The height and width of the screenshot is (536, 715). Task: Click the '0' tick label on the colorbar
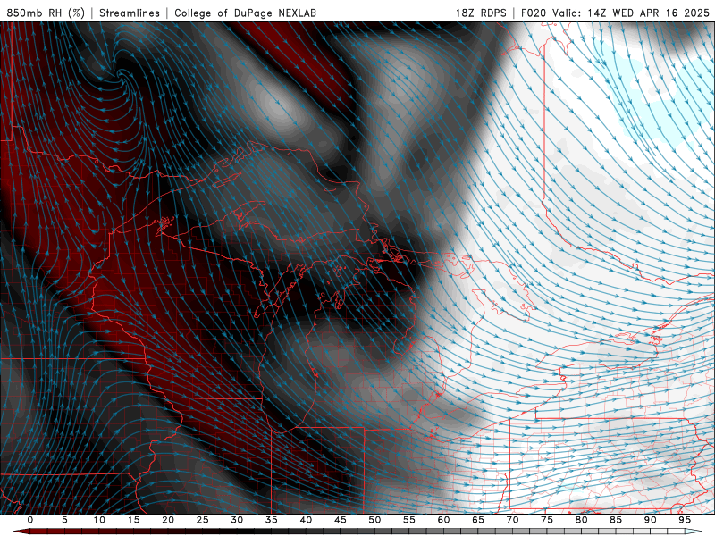coord(30,520)
